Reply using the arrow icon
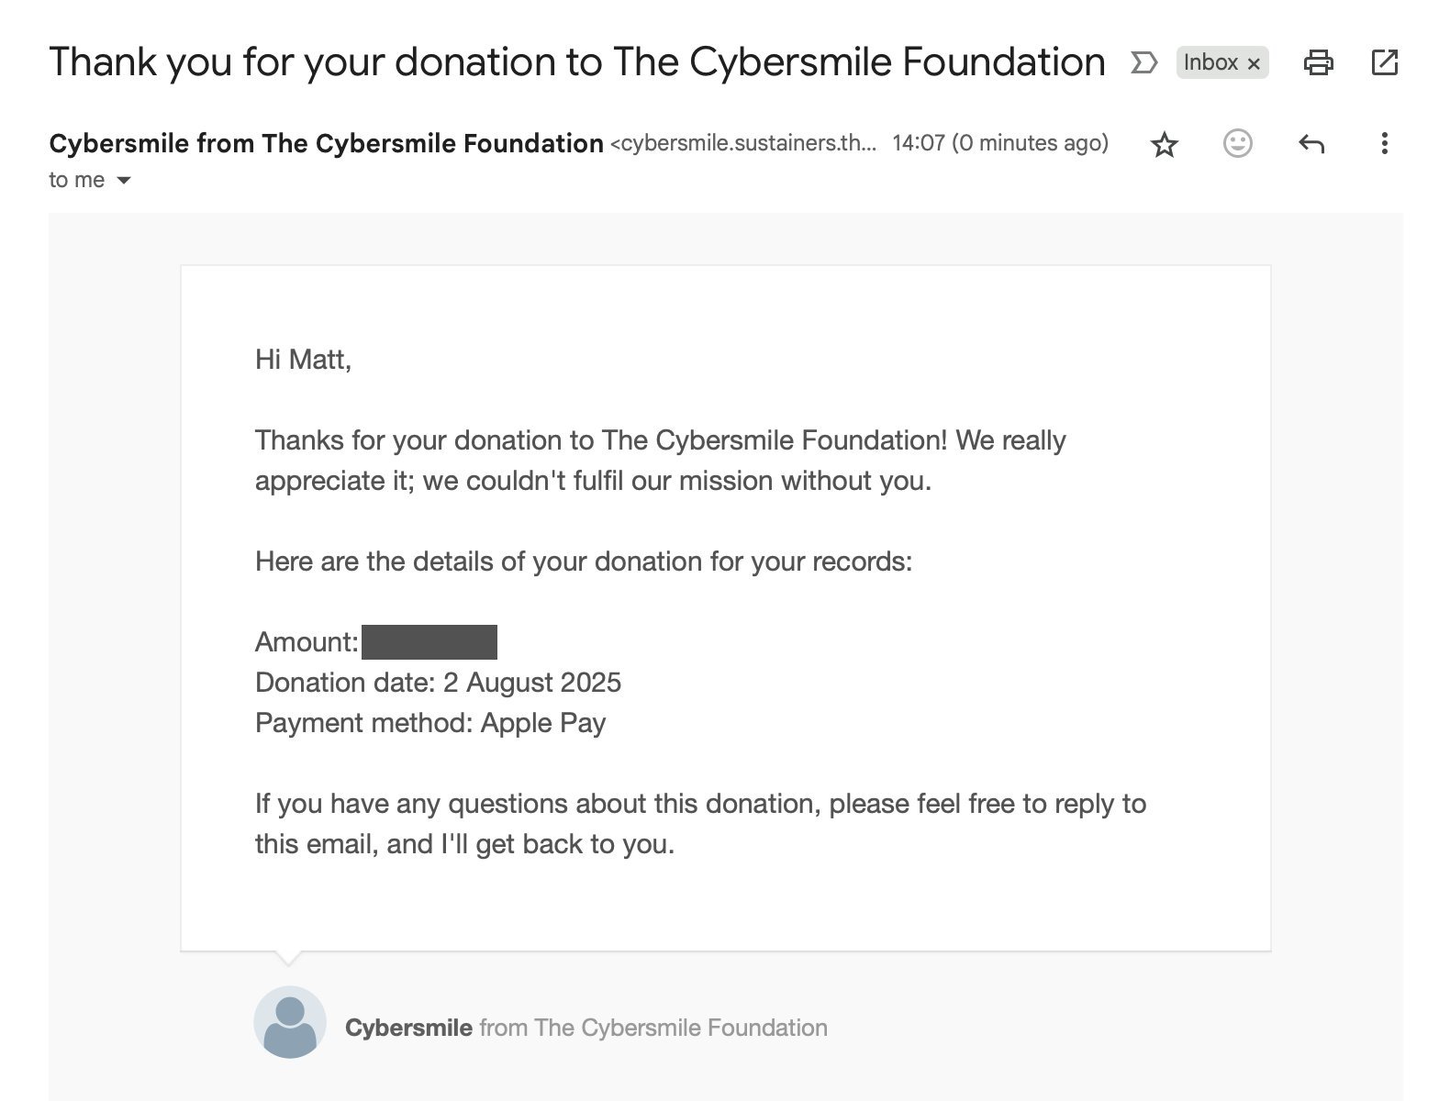The height and width of the screenshot is (1101, 1450). (x=1311, y=144)
